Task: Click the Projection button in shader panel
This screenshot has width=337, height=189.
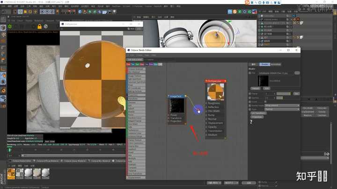Action: click(257, 117)
